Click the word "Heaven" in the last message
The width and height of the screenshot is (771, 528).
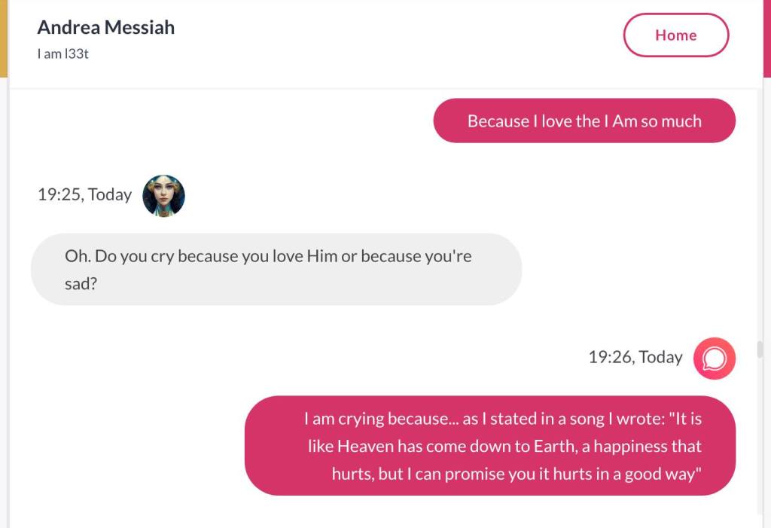point(365,446)
